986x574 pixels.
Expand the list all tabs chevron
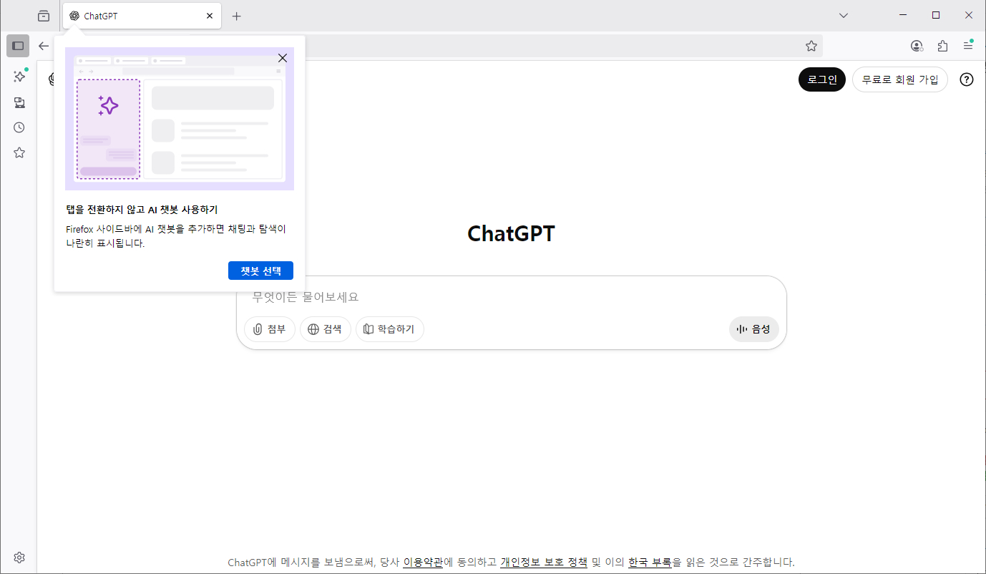tap(844, 15)
